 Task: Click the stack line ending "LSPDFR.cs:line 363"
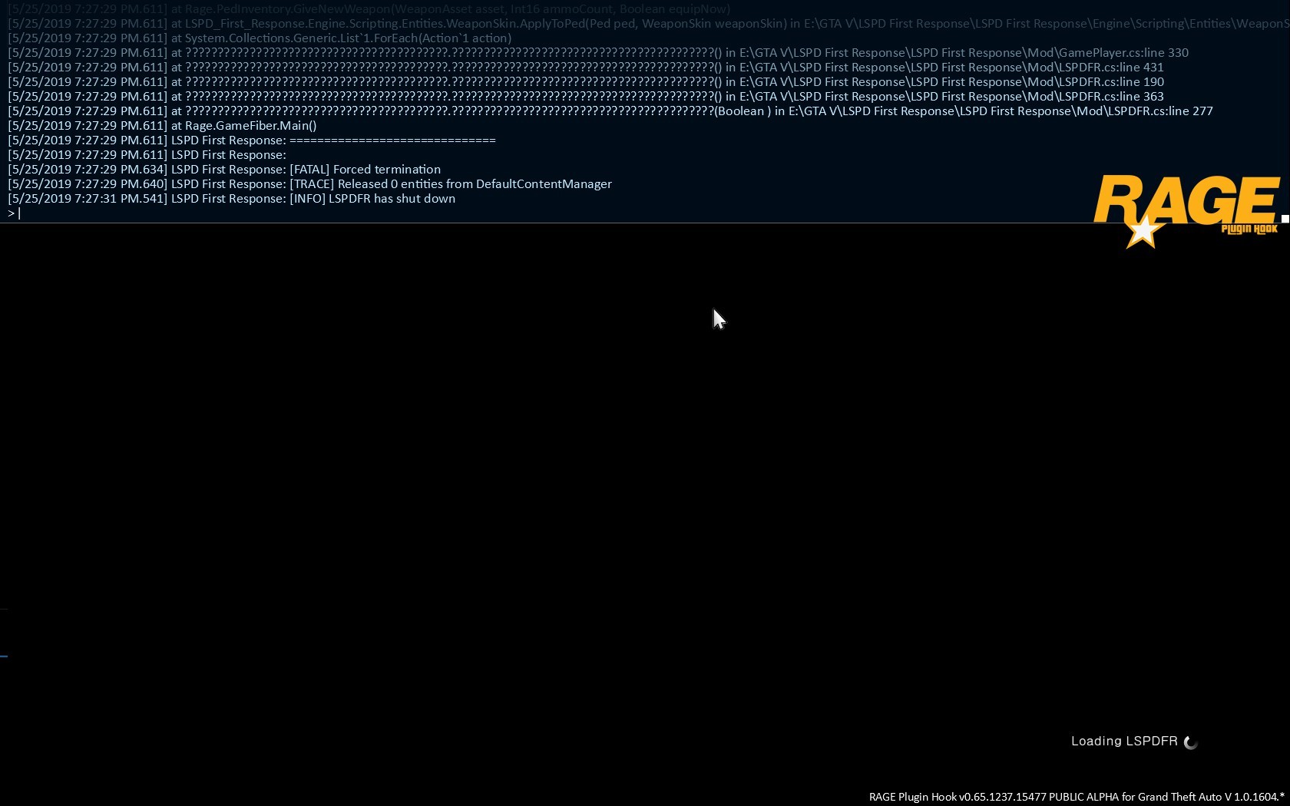point(586,97)
